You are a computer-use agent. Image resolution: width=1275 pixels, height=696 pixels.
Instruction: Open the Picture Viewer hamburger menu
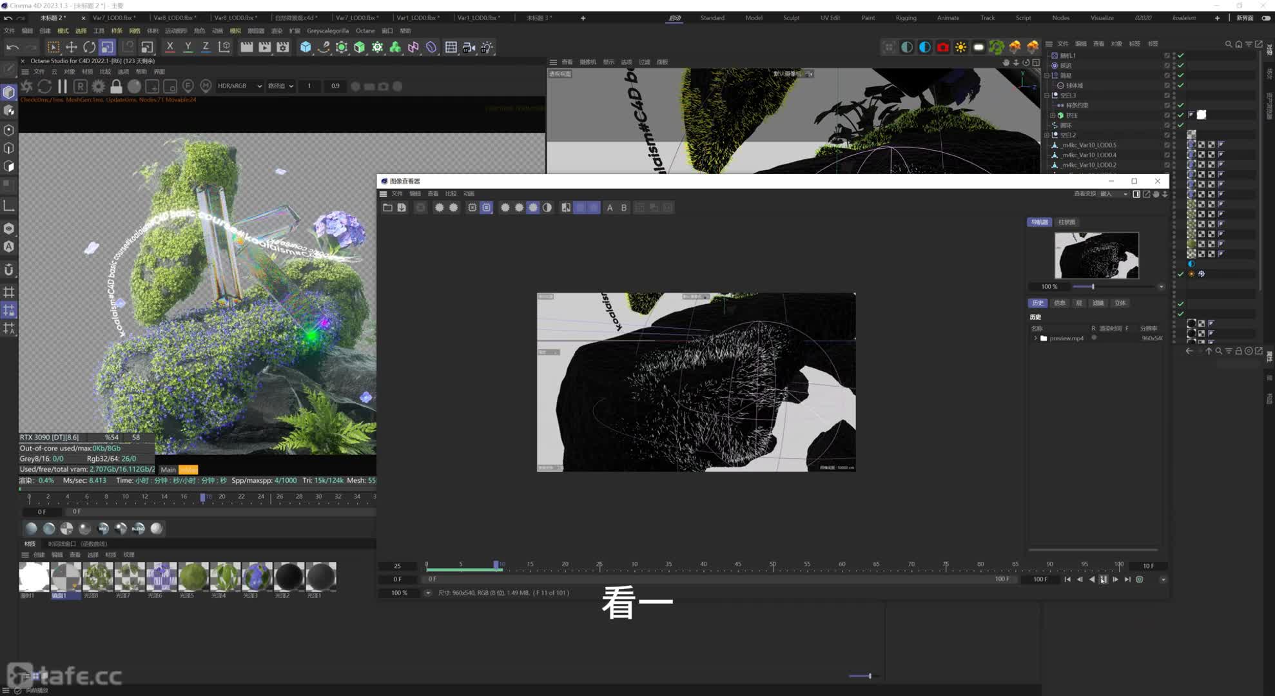383,193
